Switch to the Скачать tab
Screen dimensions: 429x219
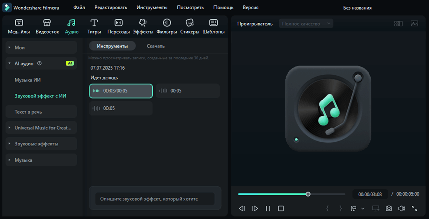(155, 46)
